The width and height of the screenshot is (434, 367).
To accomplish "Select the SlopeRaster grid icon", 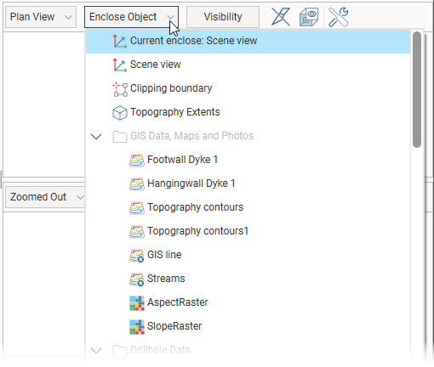I will pos(137,327).
